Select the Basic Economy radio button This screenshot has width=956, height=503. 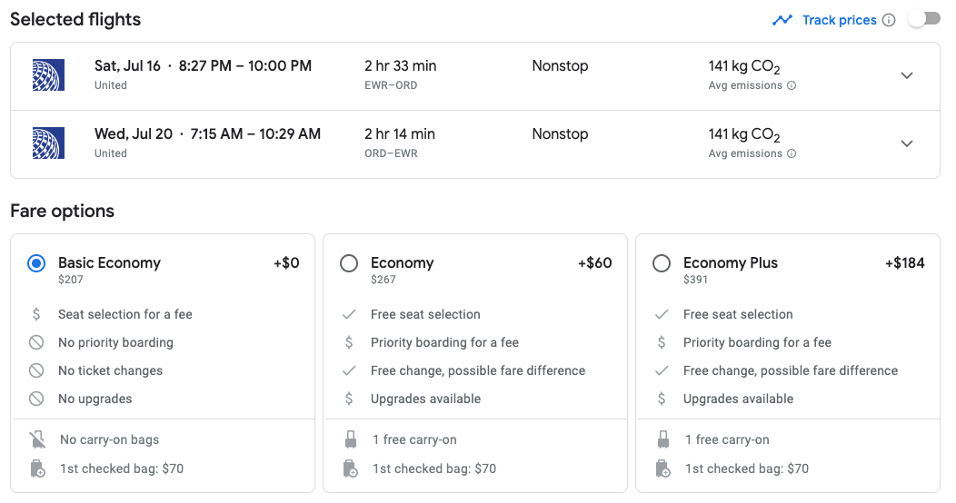(36, 263)
